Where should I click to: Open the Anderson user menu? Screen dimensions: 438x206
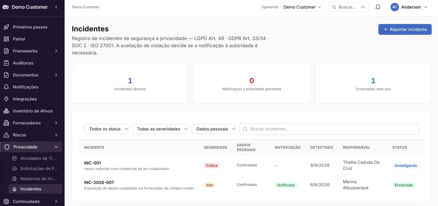point(409,7)
